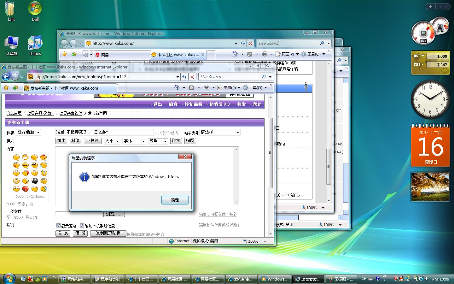Click the RSS feeds icon in front IE toolbar
Viewport: 454px width, 284px height.
[191, 87]
